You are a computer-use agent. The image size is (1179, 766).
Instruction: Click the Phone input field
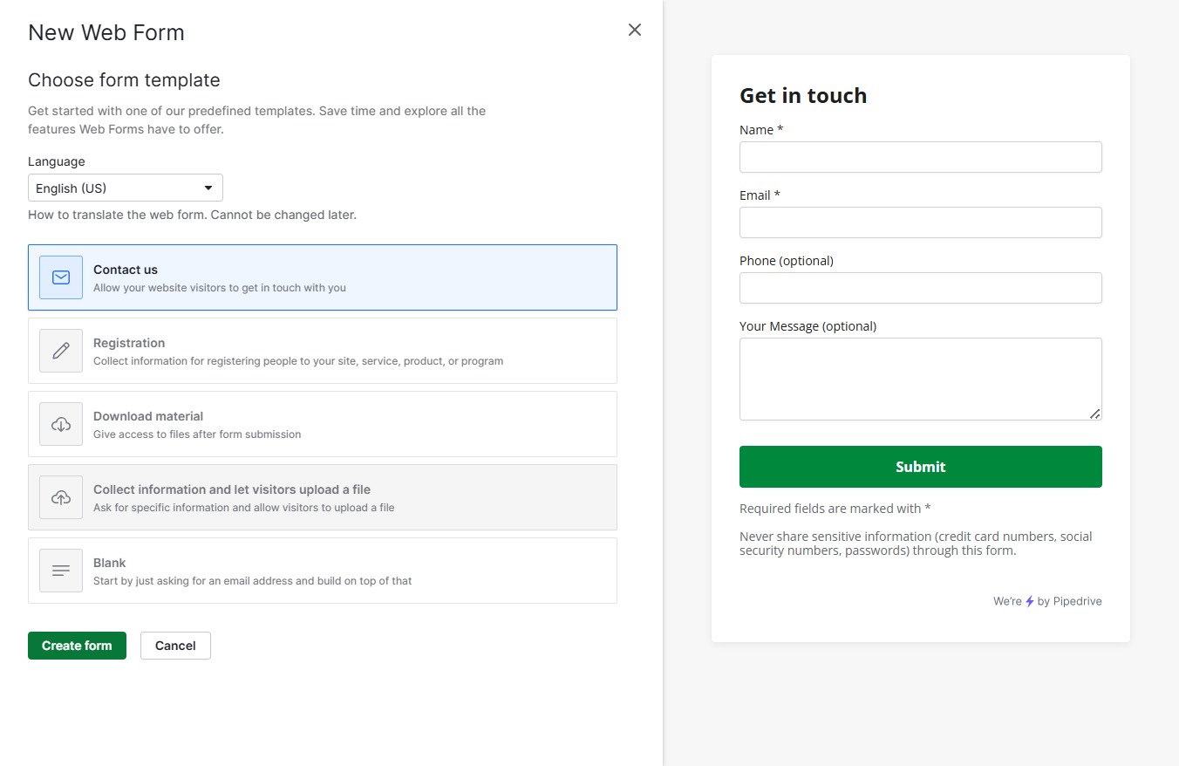921,288
